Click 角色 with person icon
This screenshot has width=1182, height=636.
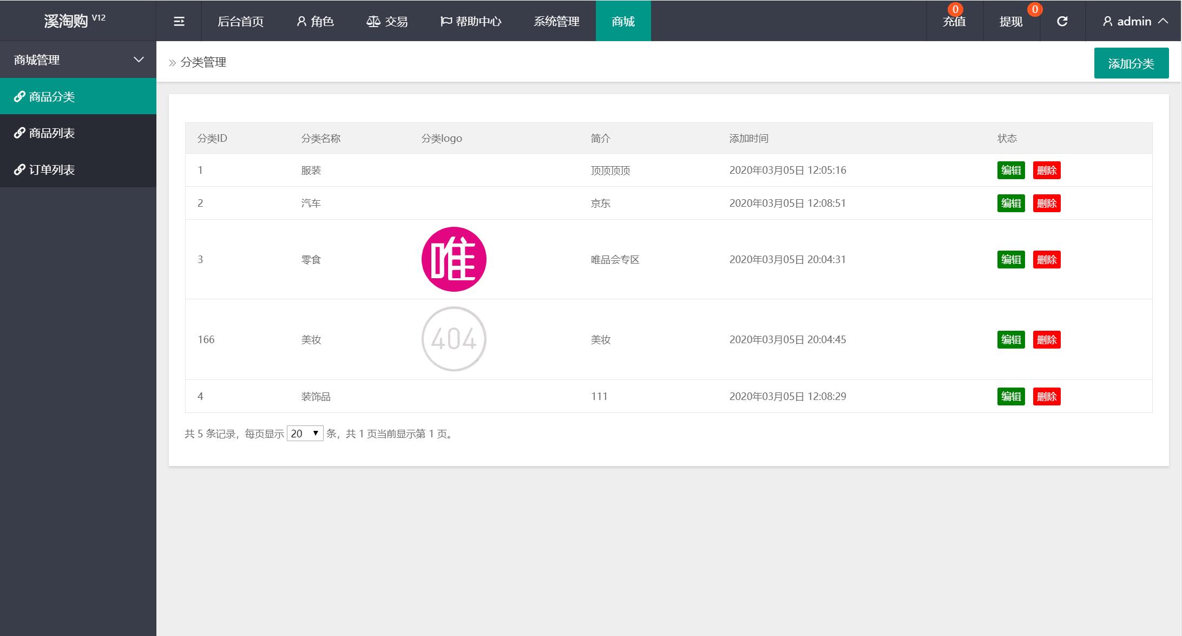tap(315, 21)
